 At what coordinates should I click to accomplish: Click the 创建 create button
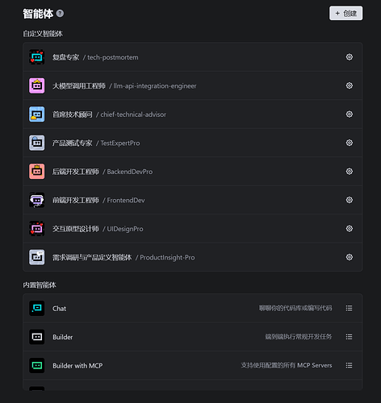pyautogui.click(x=345, y=13)
